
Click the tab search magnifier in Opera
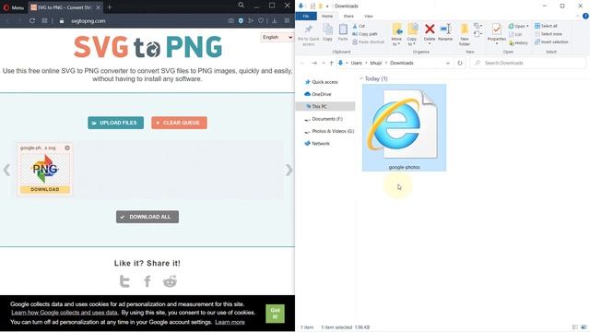(241, 6)
